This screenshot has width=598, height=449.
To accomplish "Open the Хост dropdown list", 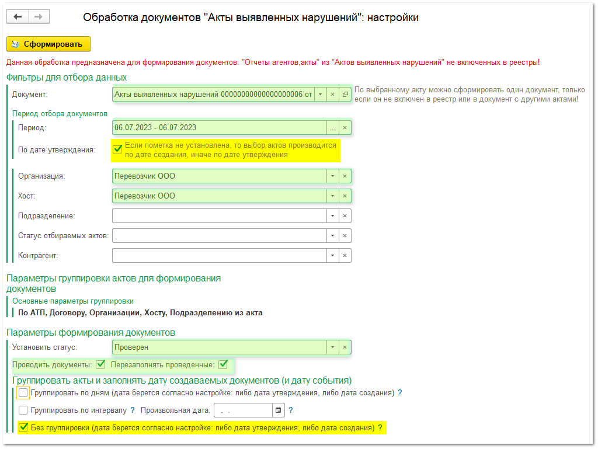I will click(x=331, y=196).
